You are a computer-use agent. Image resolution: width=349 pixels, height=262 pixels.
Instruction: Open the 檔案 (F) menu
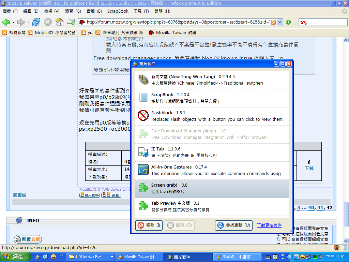10,11
